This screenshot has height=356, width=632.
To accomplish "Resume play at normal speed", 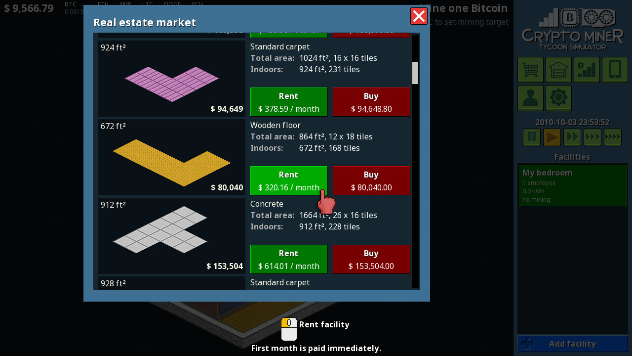I will 552,137.
